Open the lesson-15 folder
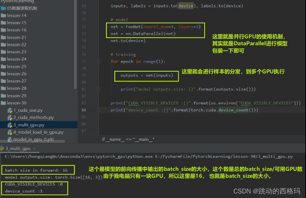This screenshot has width=306, height=198. click(x=17, y=23)
